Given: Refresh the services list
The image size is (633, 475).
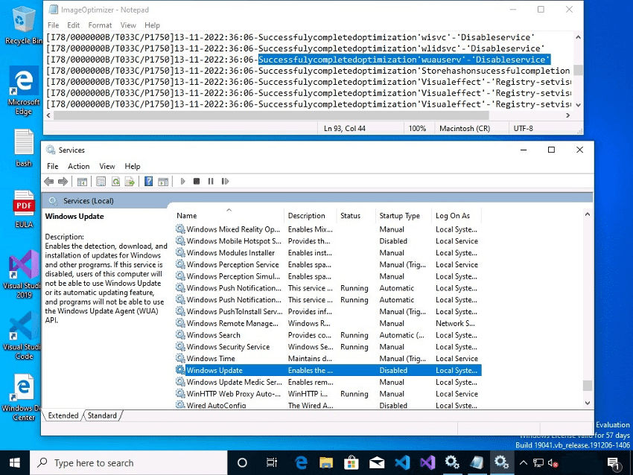Looking at the screenshot, I should click(x=115, y=181).
